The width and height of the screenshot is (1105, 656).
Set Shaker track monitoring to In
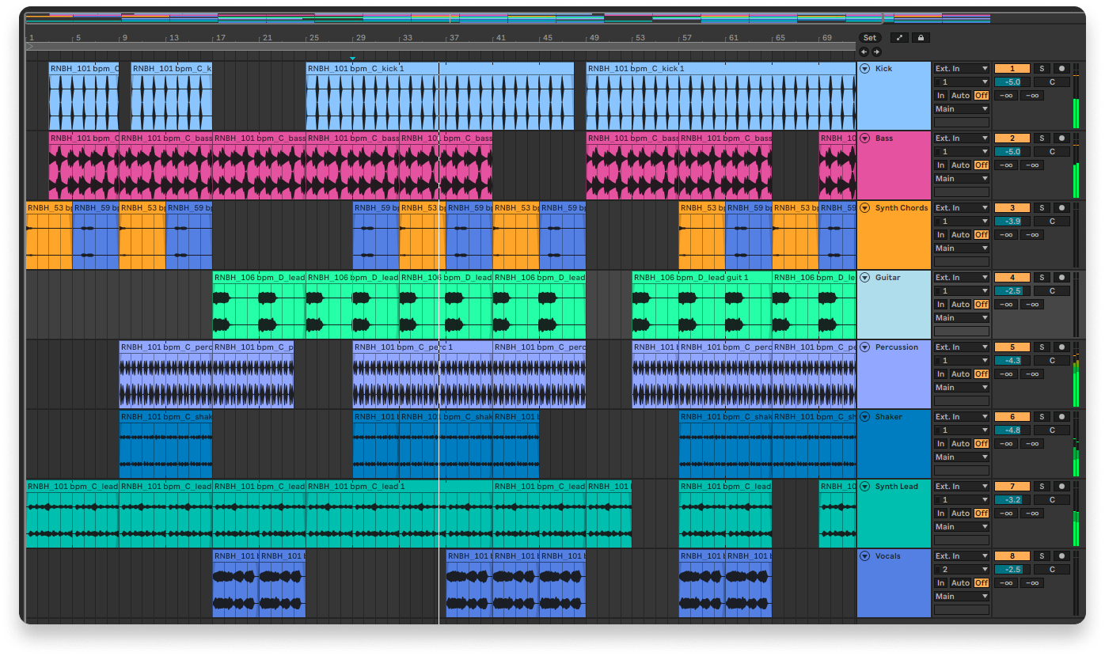click(x=940, y=444)
